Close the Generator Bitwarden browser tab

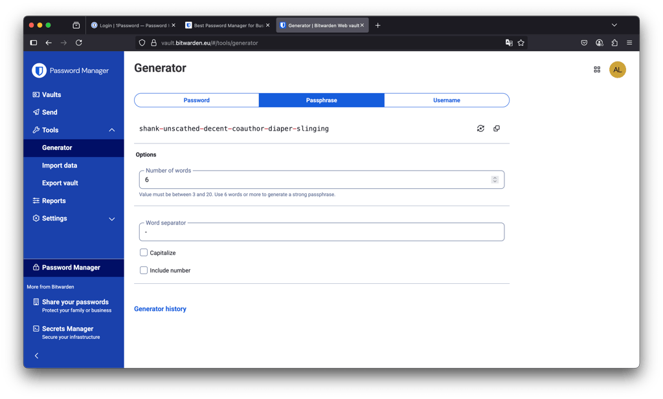click(x=362, y=25)
